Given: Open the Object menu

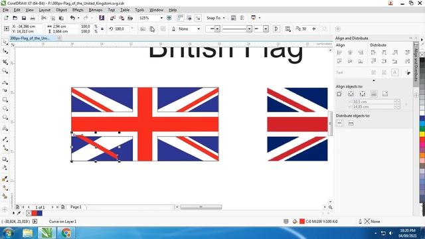Looking at the screenshot, I should tap(61, 10).
